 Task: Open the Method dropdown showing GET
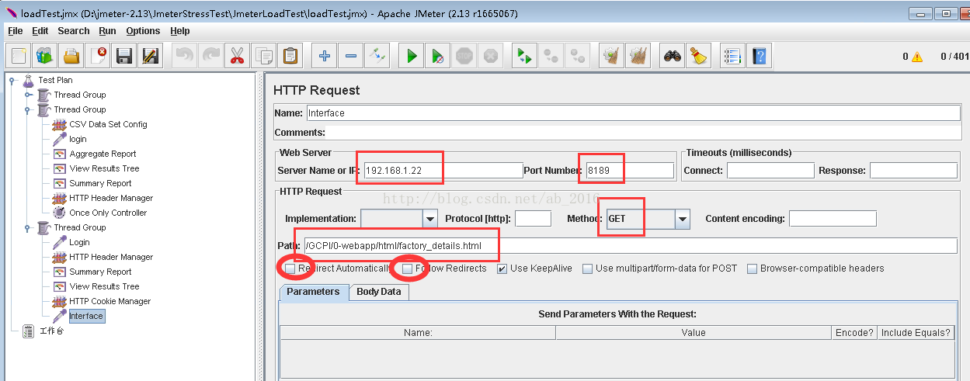point(683,219)
